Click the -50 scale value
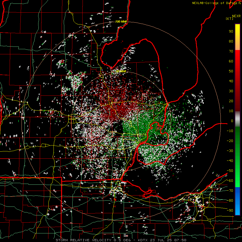The height and width of the screenshot is (242, 242). [x=230, y=171]
